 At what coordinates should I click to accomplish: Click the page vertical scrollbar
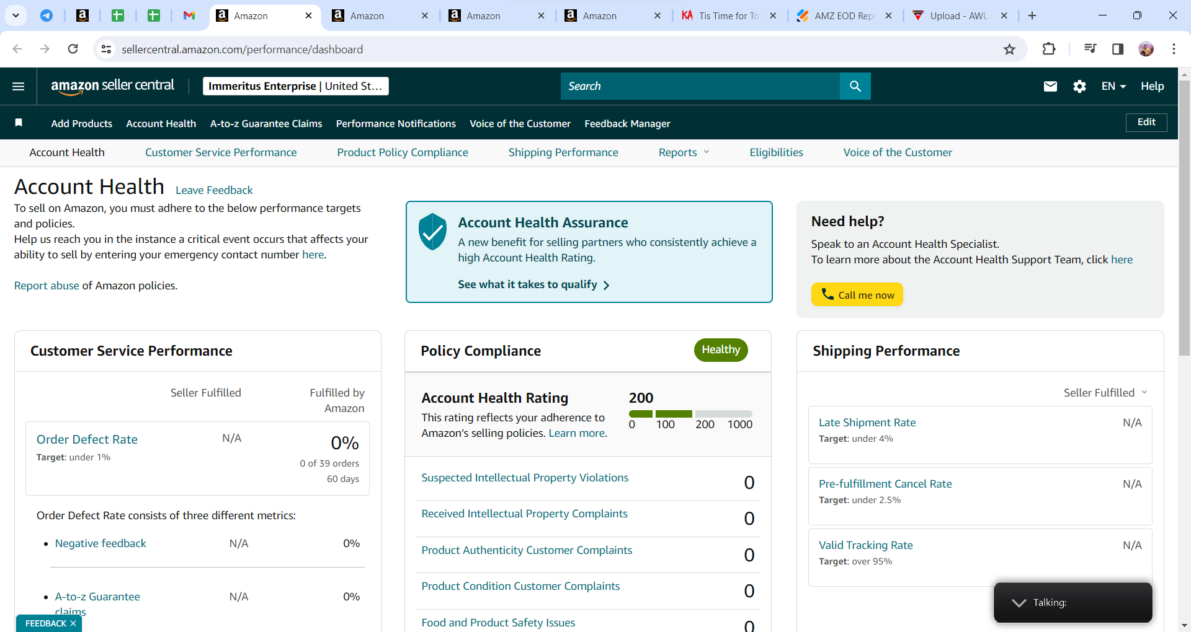coord(1185,217)
